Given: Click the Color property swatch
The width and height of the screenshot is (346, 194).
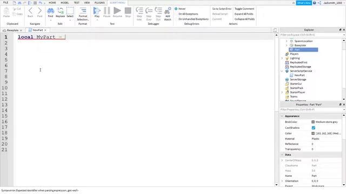Looking at the screenshot, I should coord(313,133).
